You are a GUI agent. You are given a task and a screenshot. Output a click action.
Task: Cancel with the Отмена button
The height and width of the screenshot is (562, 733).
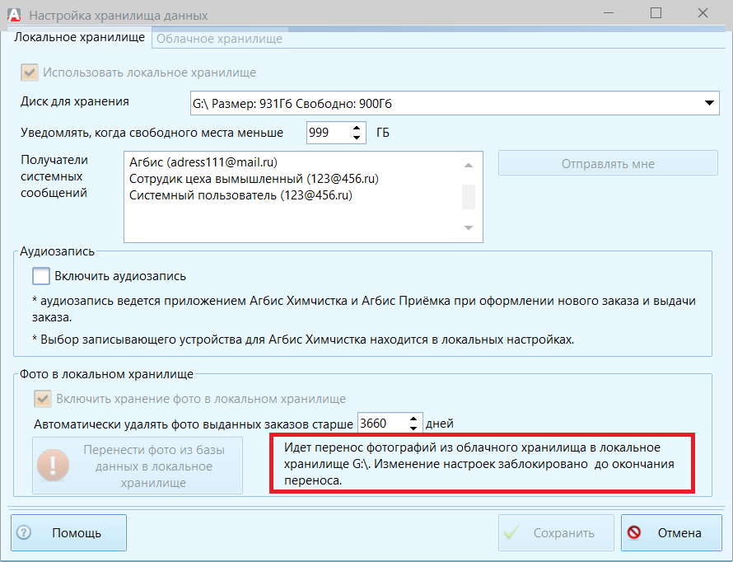(671, 532)
